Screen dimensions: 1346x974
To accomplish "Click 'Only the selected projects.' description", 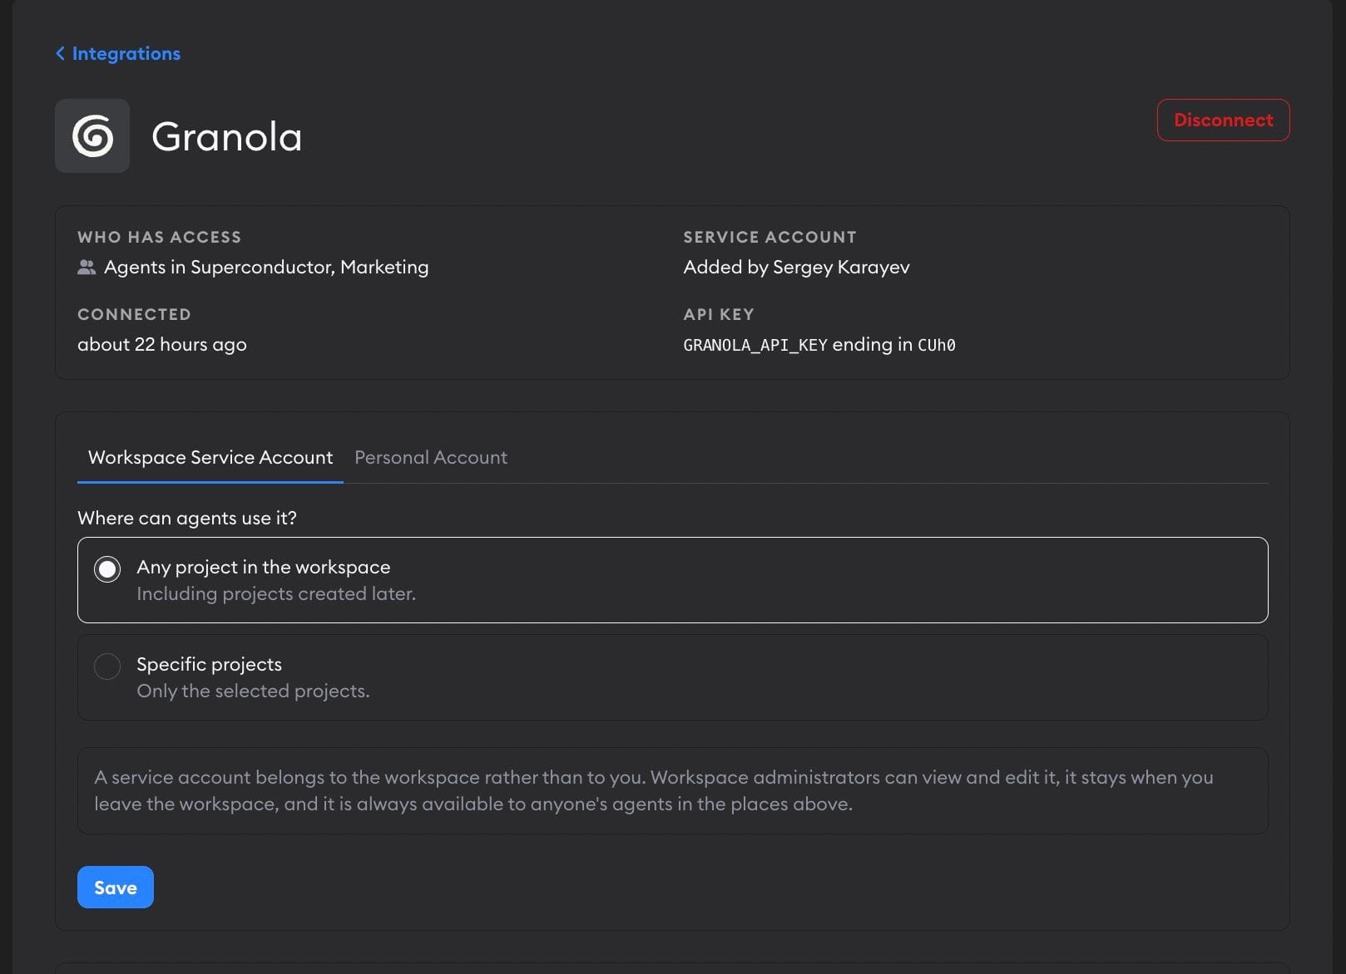I will click(x=253, y=691).
